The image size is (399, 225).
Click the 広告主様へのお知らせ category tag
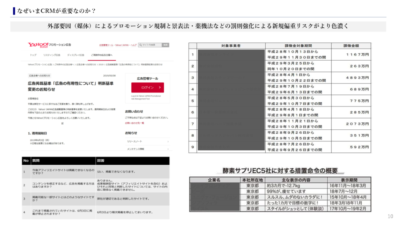(x=39, y=76)
